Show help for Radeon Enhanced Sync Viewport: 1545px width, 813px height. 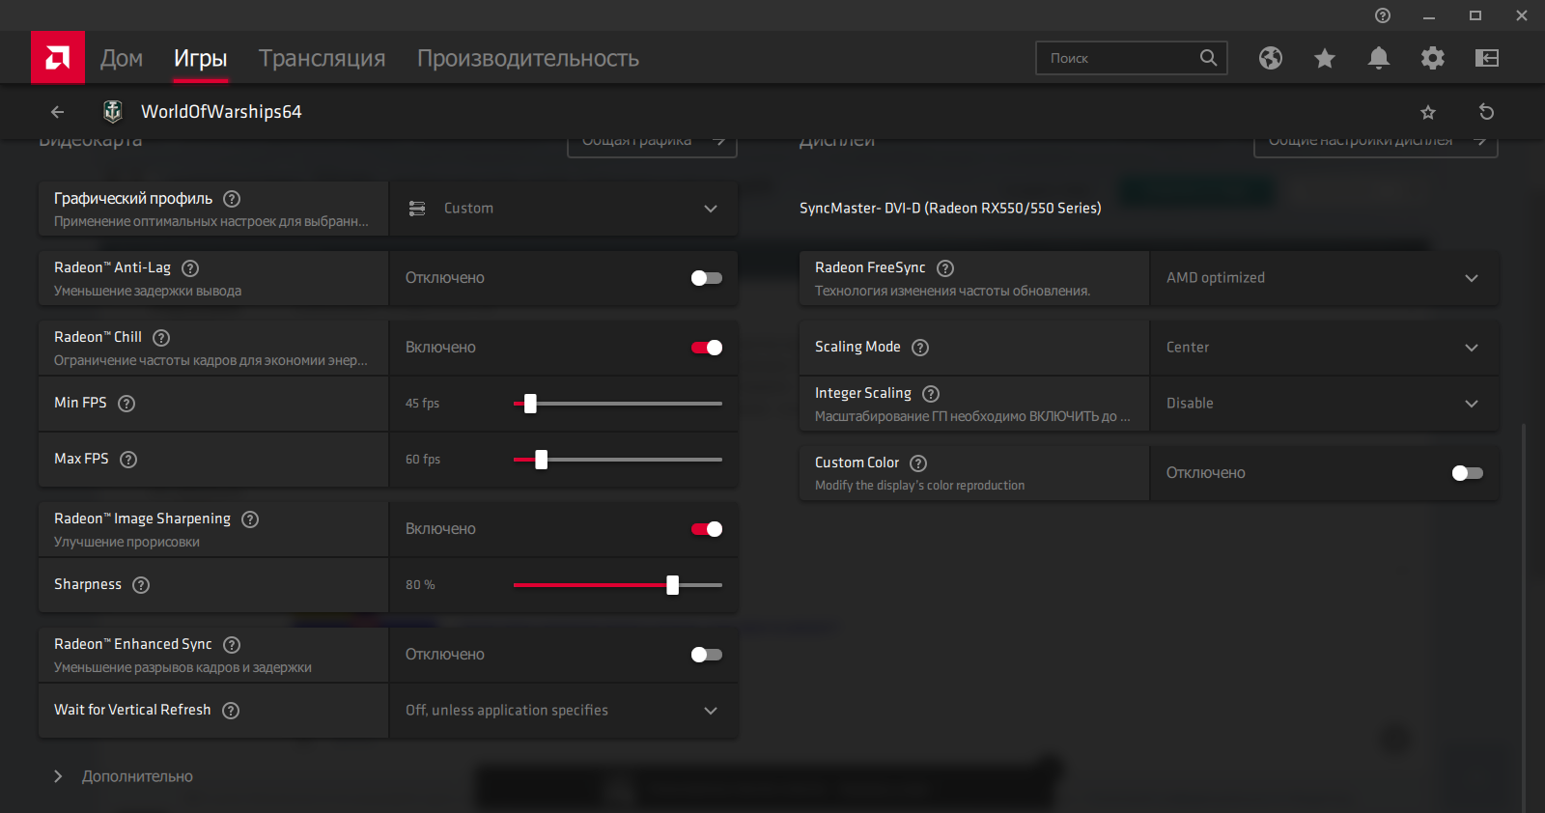click(232, 645)
